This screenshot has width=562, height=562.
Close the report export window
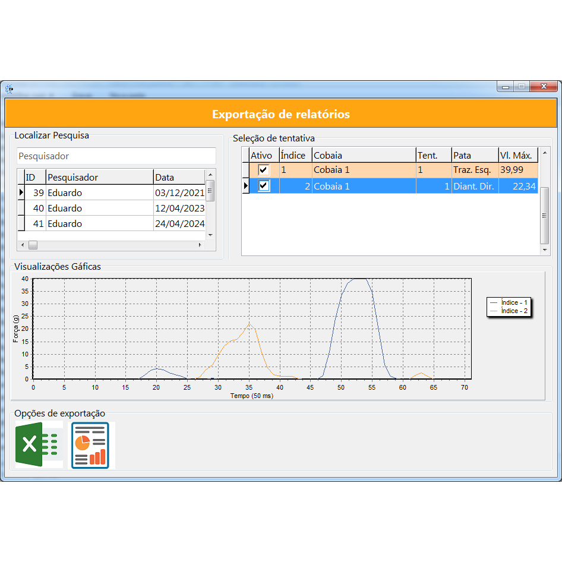(x=544, y=87)
